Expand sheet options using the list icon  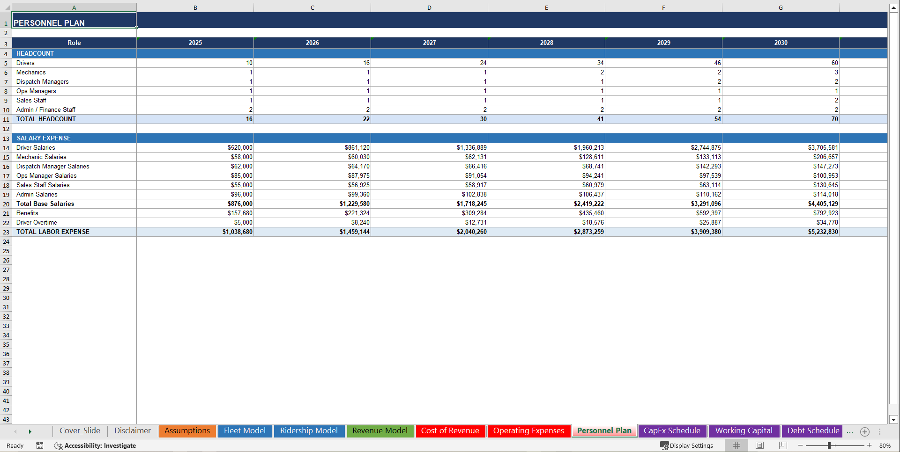[x=880, y=431]
